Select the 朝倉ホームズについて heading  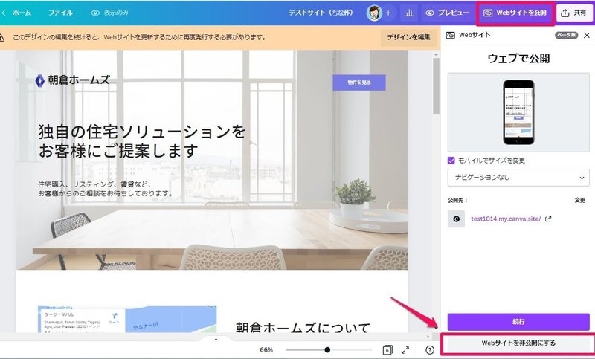pos(303,327)
